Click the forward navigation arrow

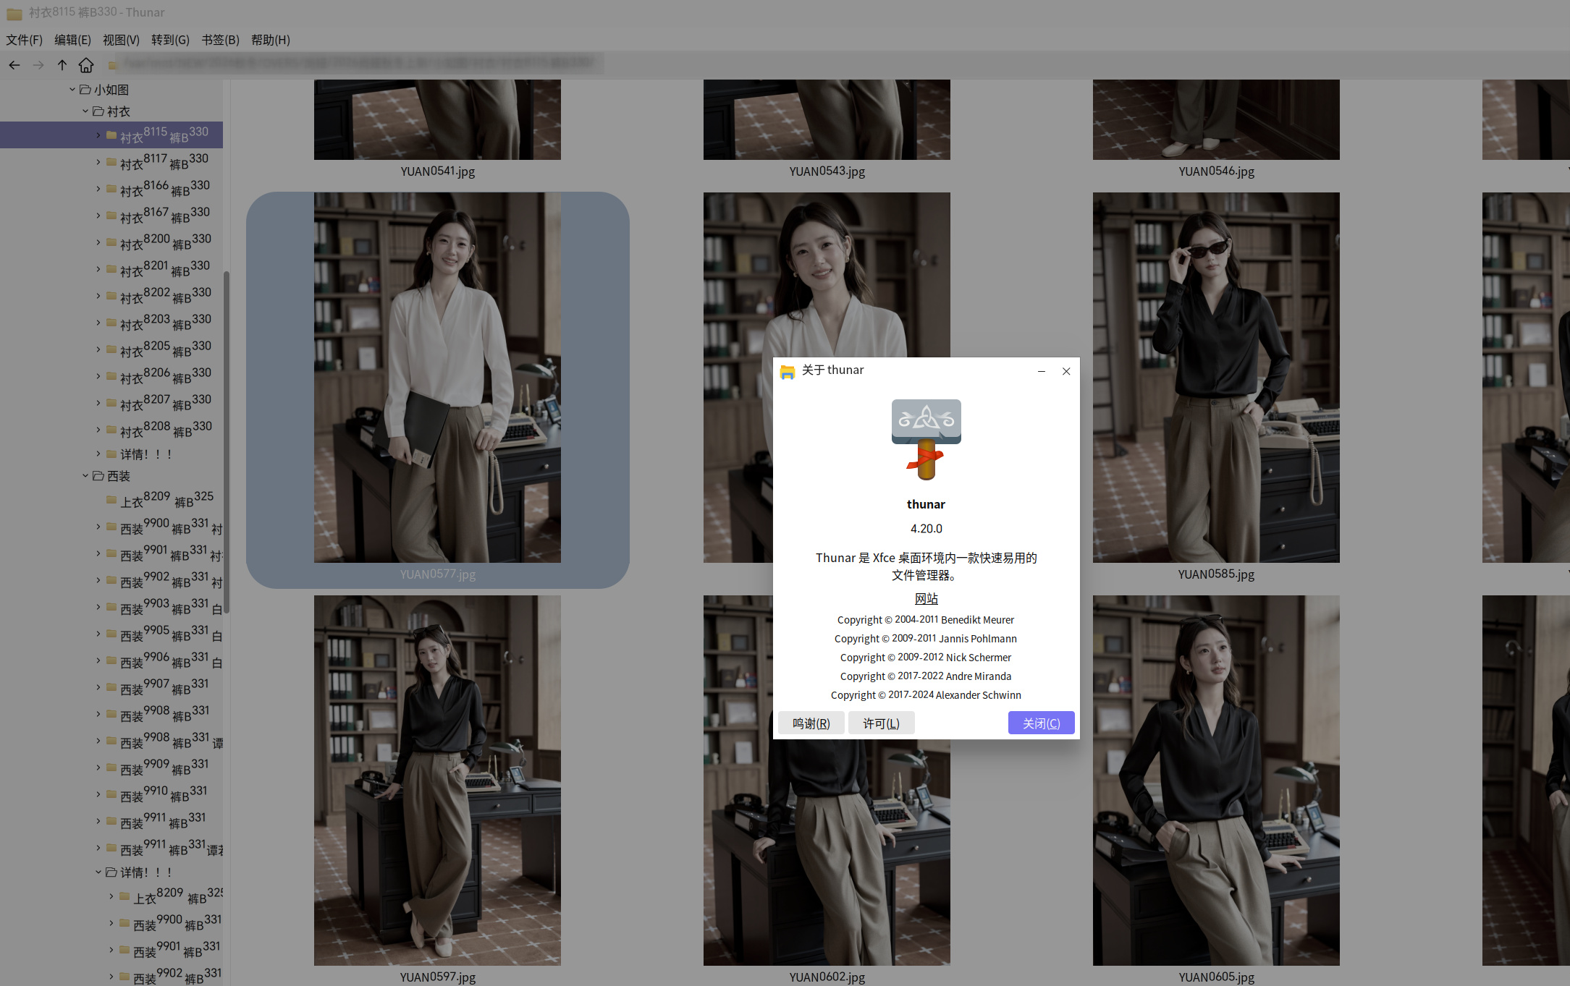38,65
